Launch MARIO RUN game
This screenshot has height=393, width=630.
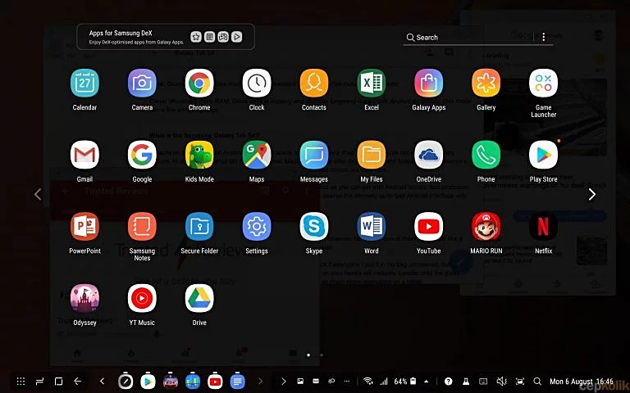coord(486,227)
